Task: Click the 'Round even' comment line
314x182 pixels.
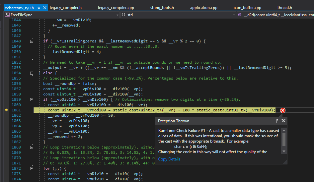Action: pyautogui.click(x=103, y=46)
